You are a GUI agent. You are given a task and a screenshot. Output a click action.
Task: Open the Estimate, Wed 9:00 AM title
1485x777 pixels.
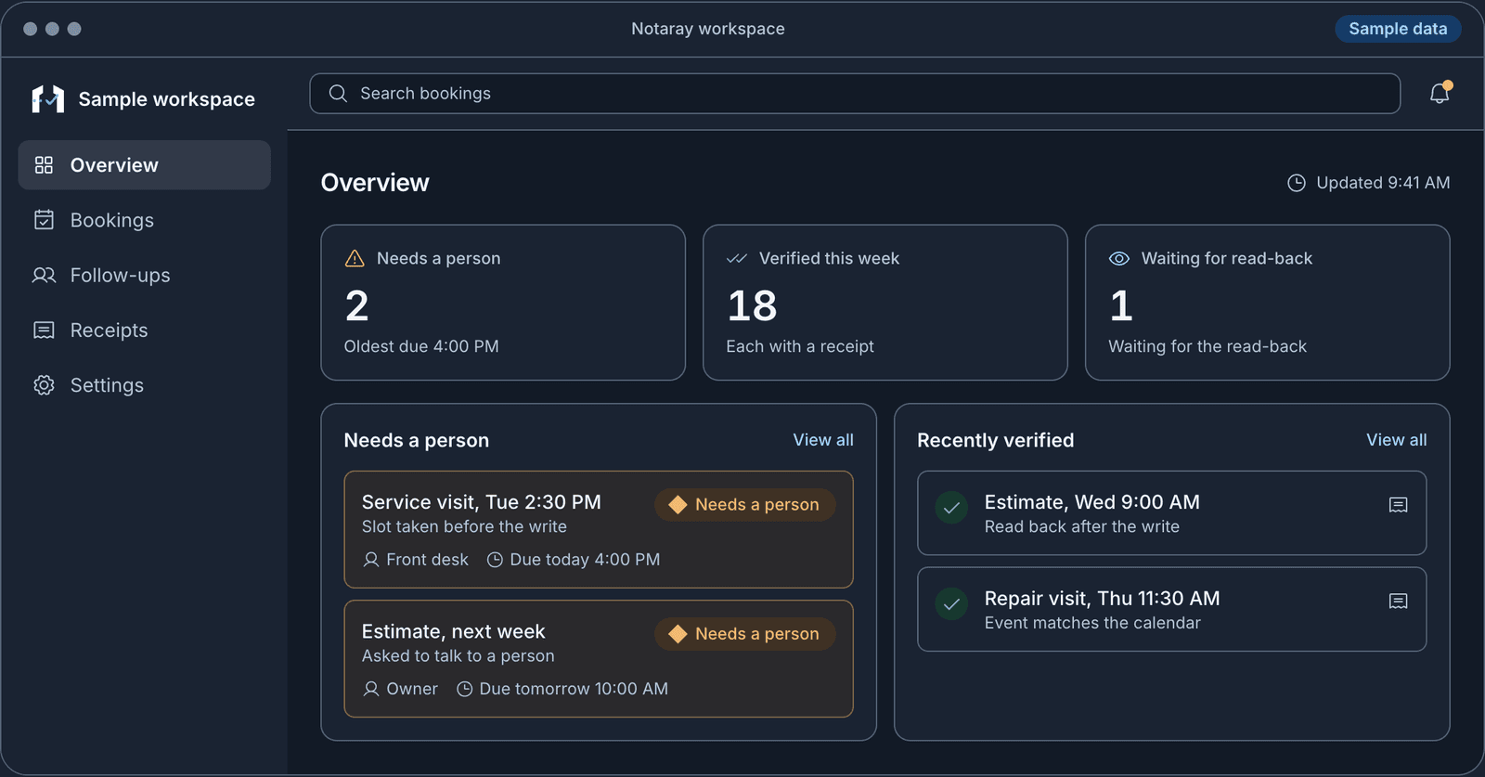1092,502
